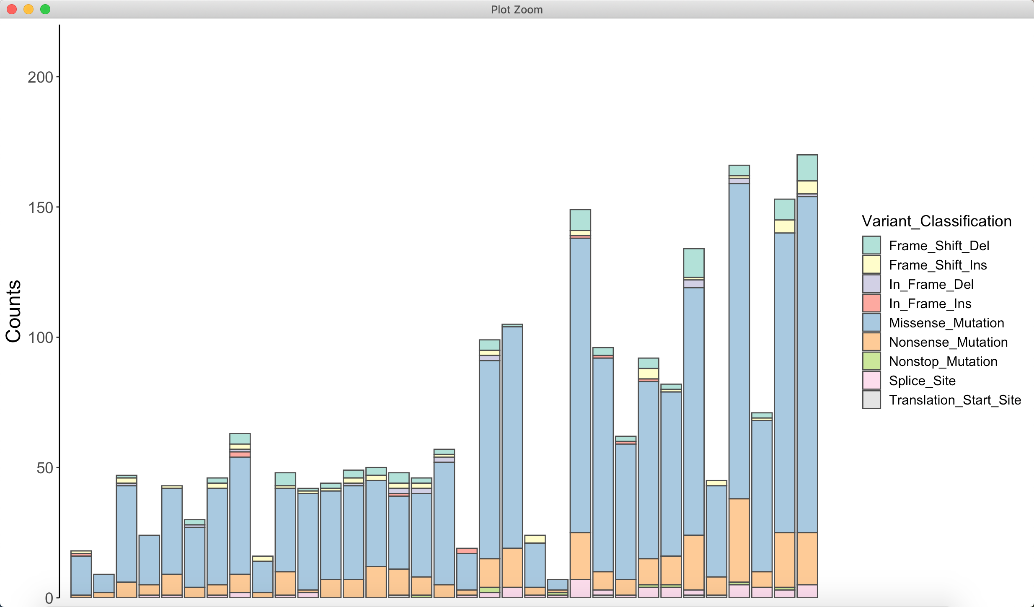1034x607 pixels.
Task: Minimize the Plot Zoom window
Action: 28,9
